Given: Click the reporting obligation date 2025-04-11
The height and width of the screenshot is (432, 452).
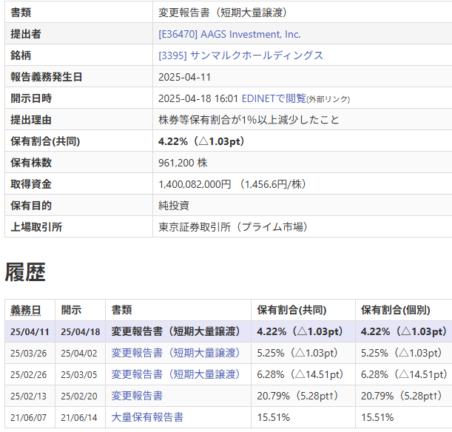Looking at the screenshot, I should (184, 77).
